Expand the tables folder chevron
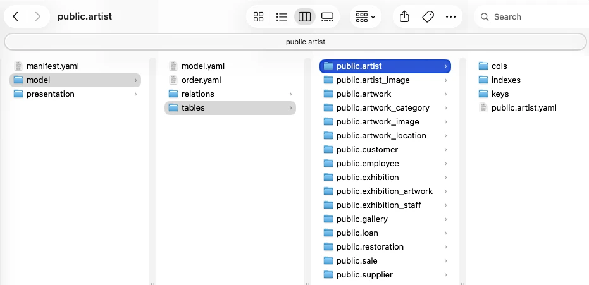Viewport: 589px width, 285px height. point(290,107)
